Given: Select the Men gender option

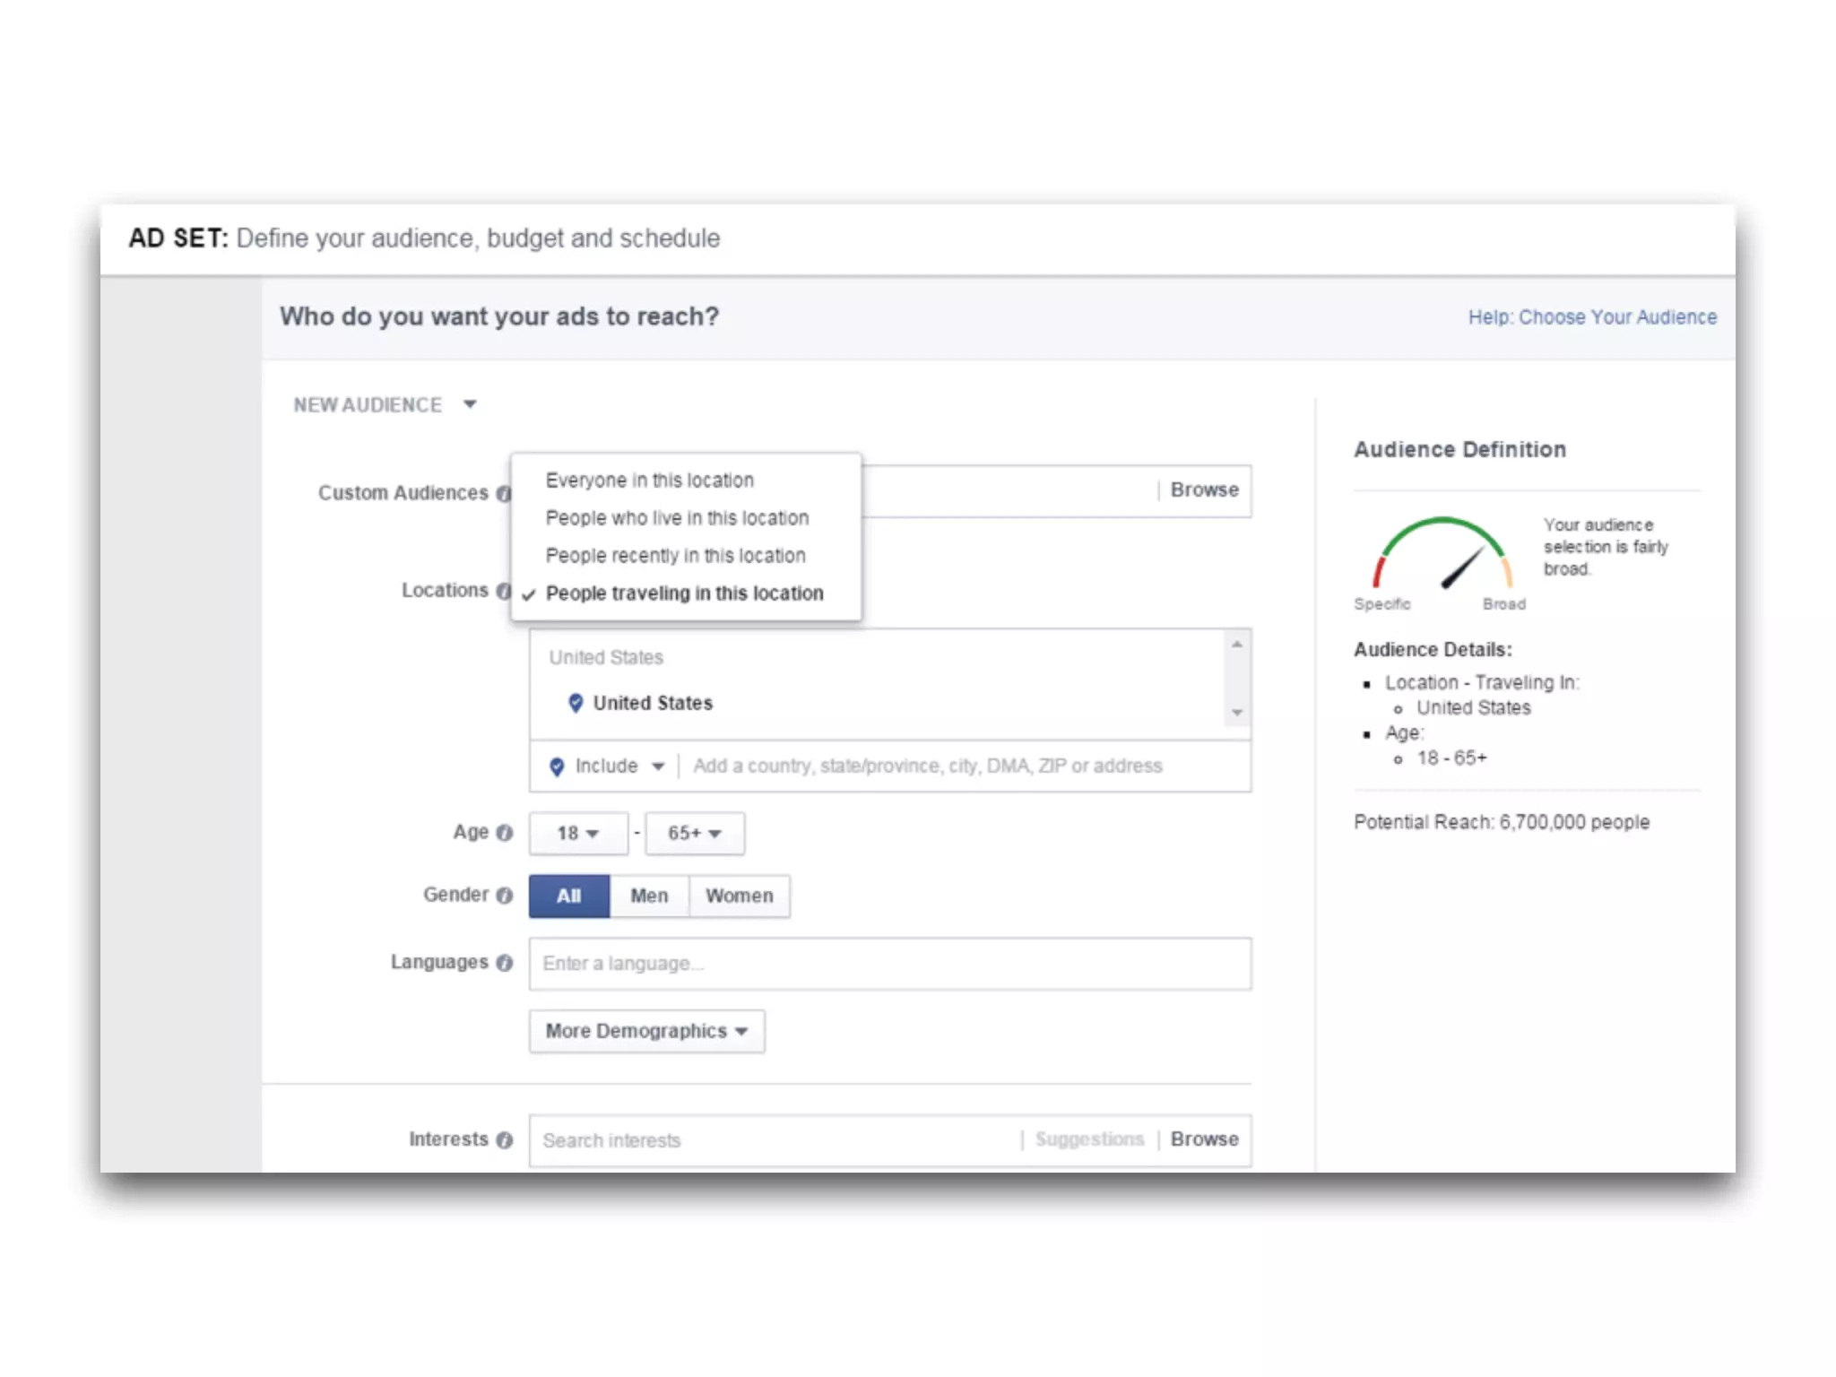Looking at the screenshot, I should 649,896.
